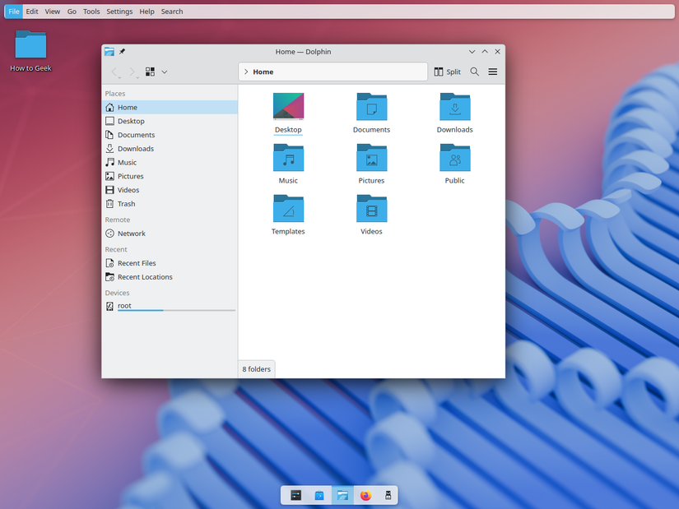This screenshot has height=509, width=679.
Task: Open the window menu chevron in title bar
Action: [472, 51]
